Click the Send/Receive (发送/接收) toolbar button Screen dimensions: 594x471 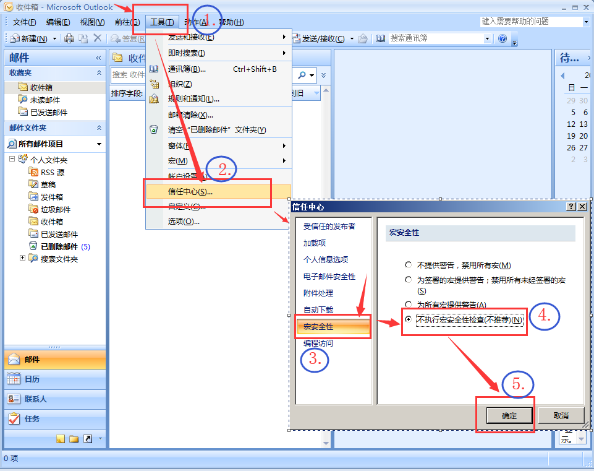pyautogui.click(x=319, y=38)
